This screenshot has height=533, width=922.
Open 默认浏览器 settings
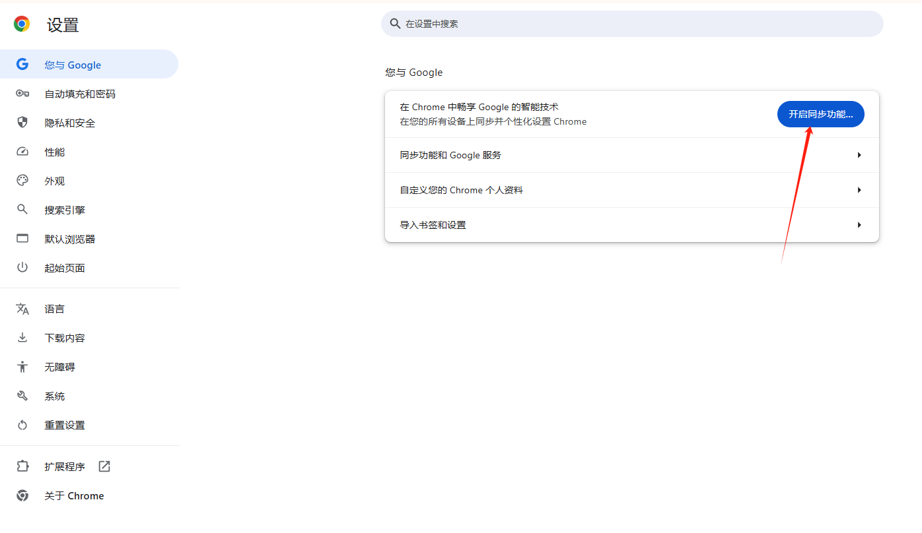click(x=89, y=239)
